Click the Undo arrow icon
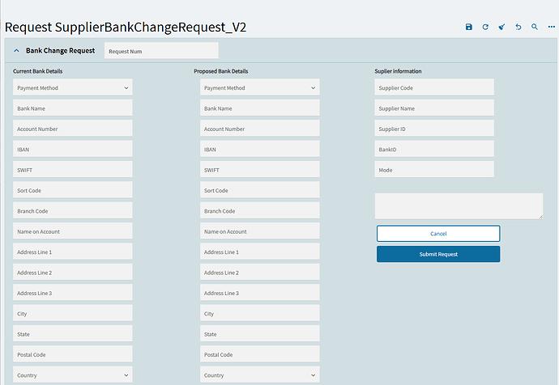 click(518, 27)
